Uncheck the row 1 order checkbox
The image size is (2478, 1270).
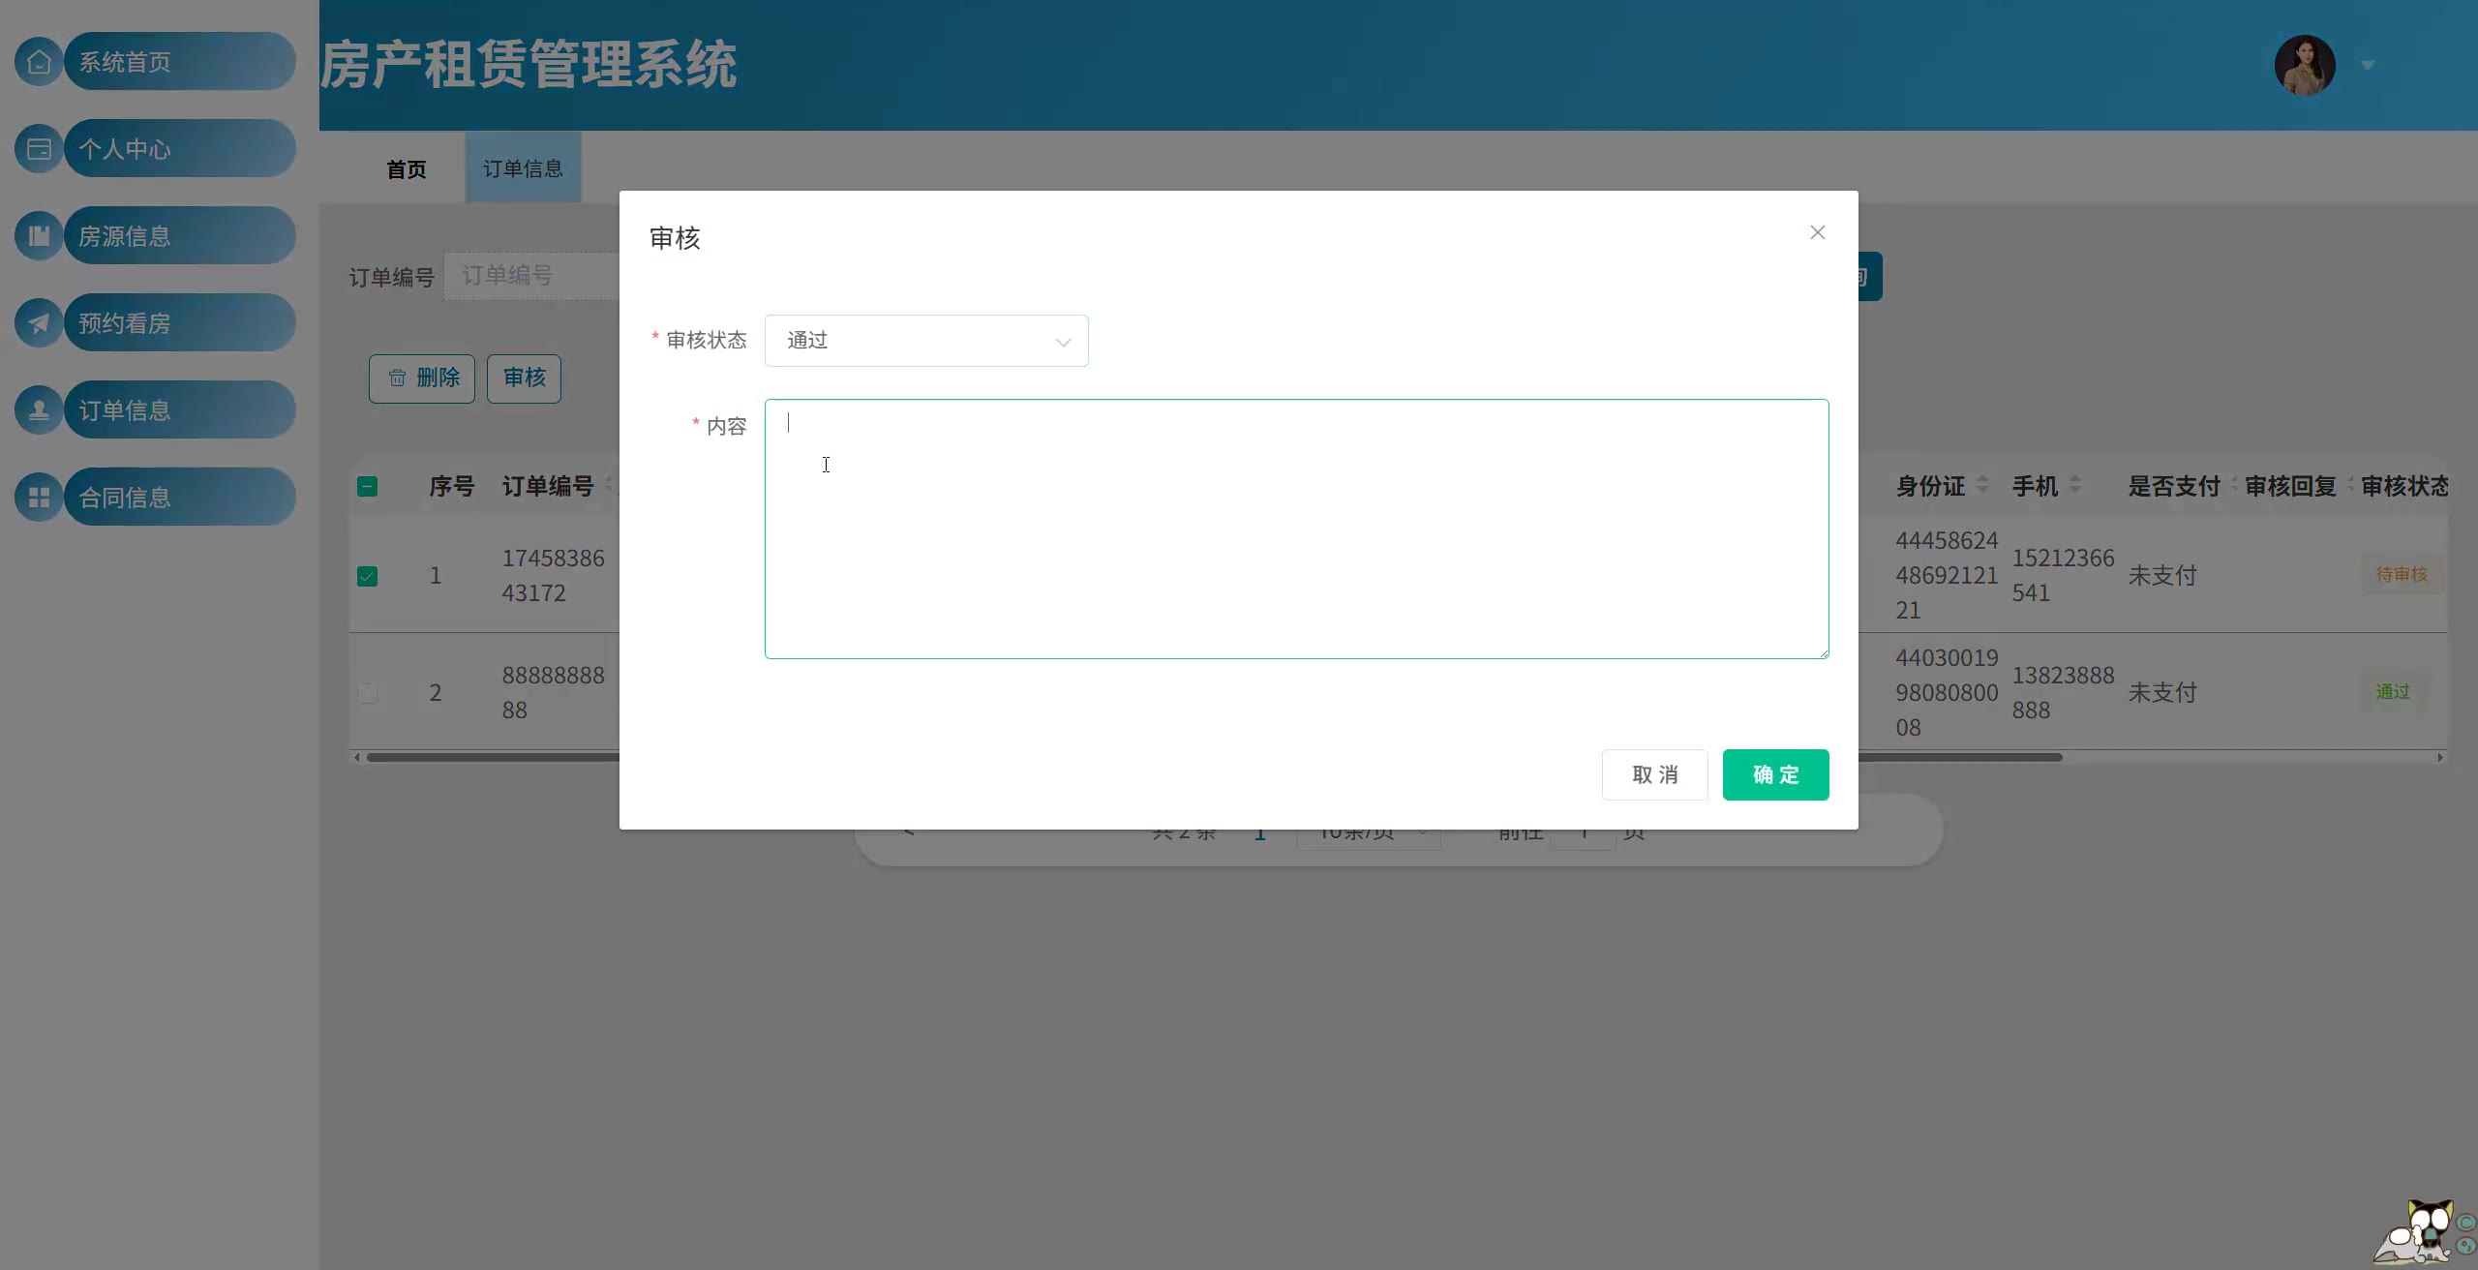pos(367,577)
